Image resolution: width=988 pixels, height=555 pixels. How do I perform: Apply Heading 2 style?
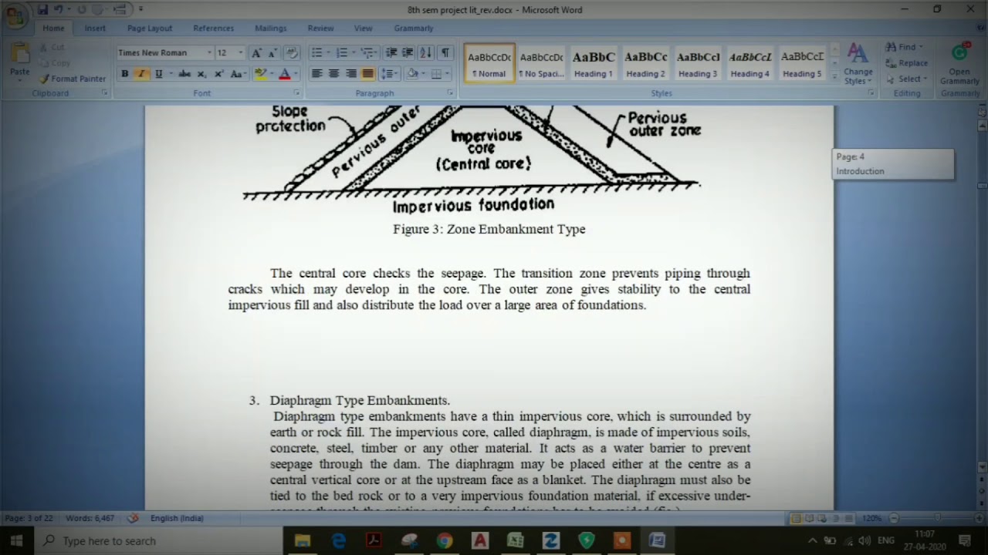pyautogui.click(x=646, y=63)
